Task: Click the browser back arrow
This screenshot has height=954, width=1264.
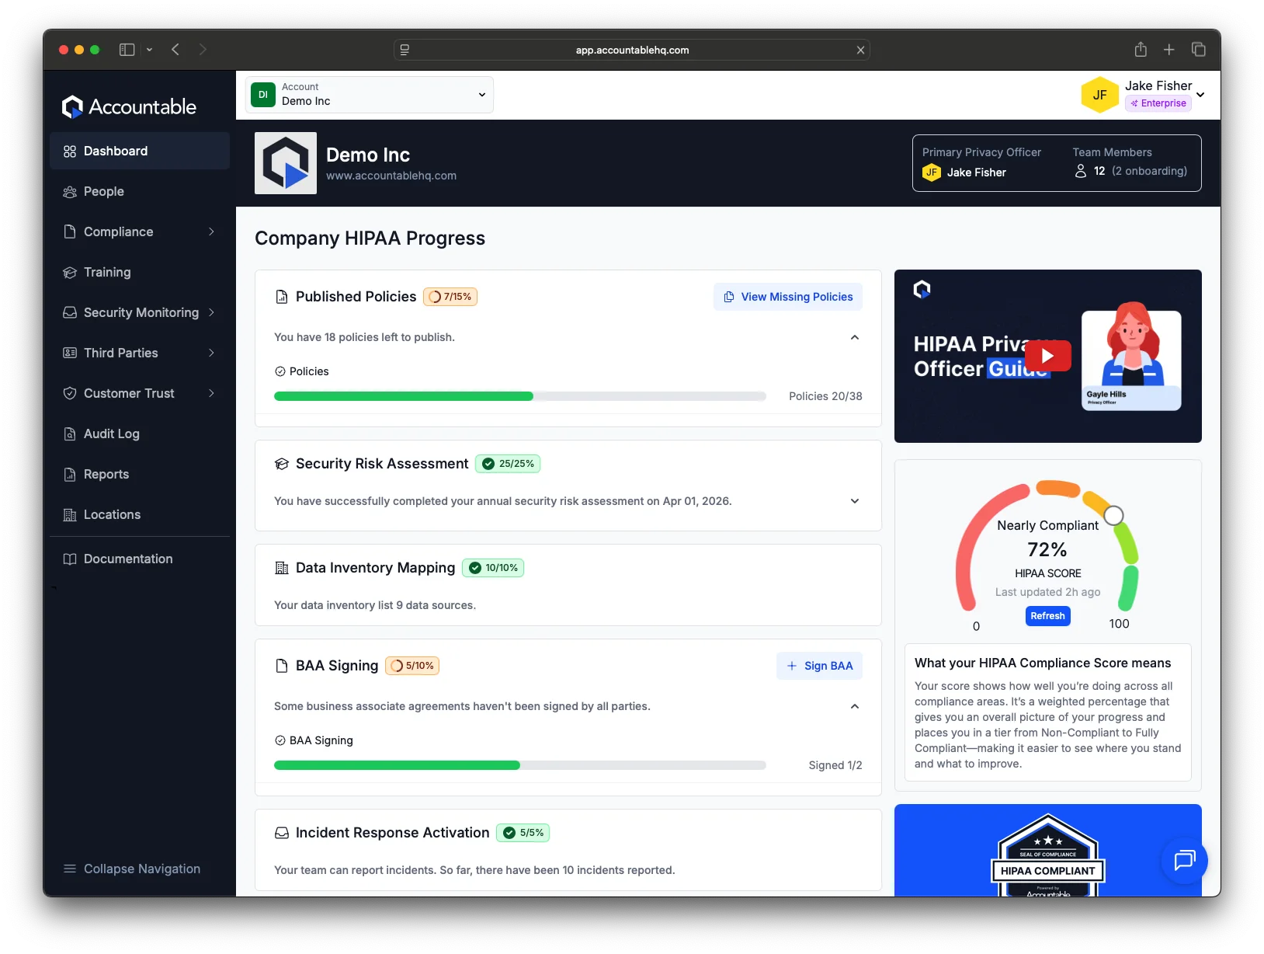Action: [175, 50]
